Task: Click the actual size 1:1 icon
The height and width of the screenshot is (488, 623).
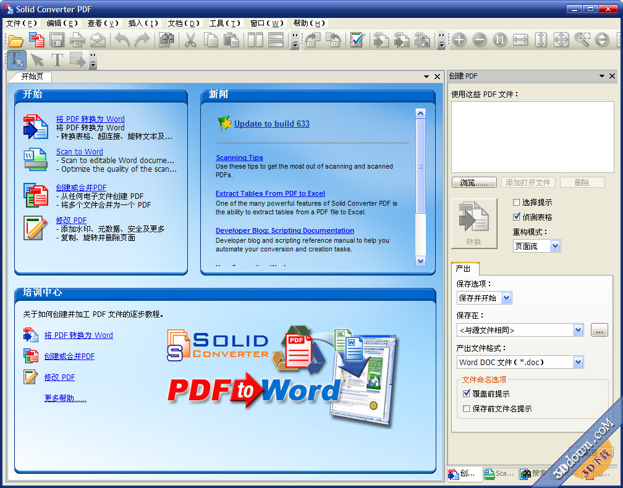Action: 500,40
